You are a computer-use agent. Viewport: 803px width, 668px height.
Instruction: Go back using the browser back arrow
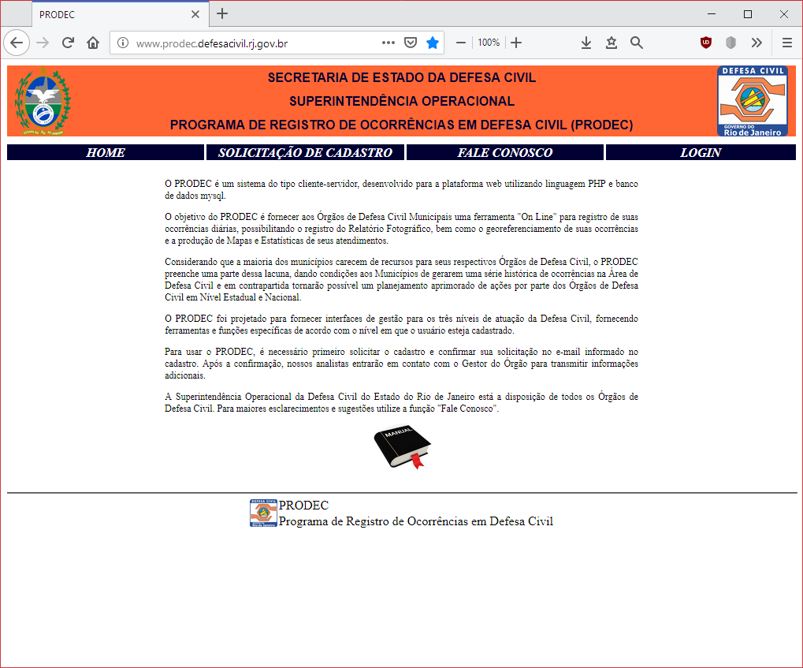(x=17, y=43)
